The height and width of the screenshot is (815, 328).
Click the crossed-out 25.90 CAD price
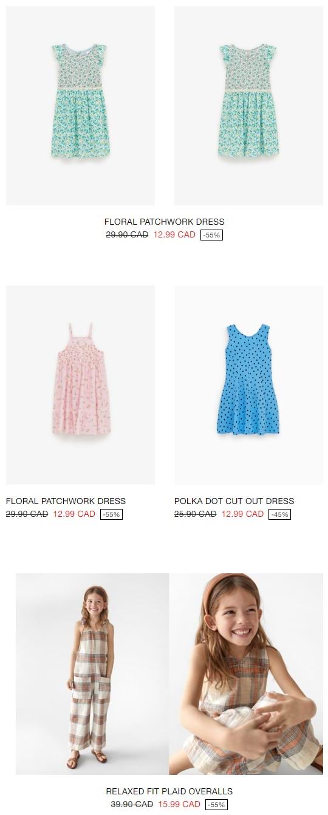(x=195, y=514)
